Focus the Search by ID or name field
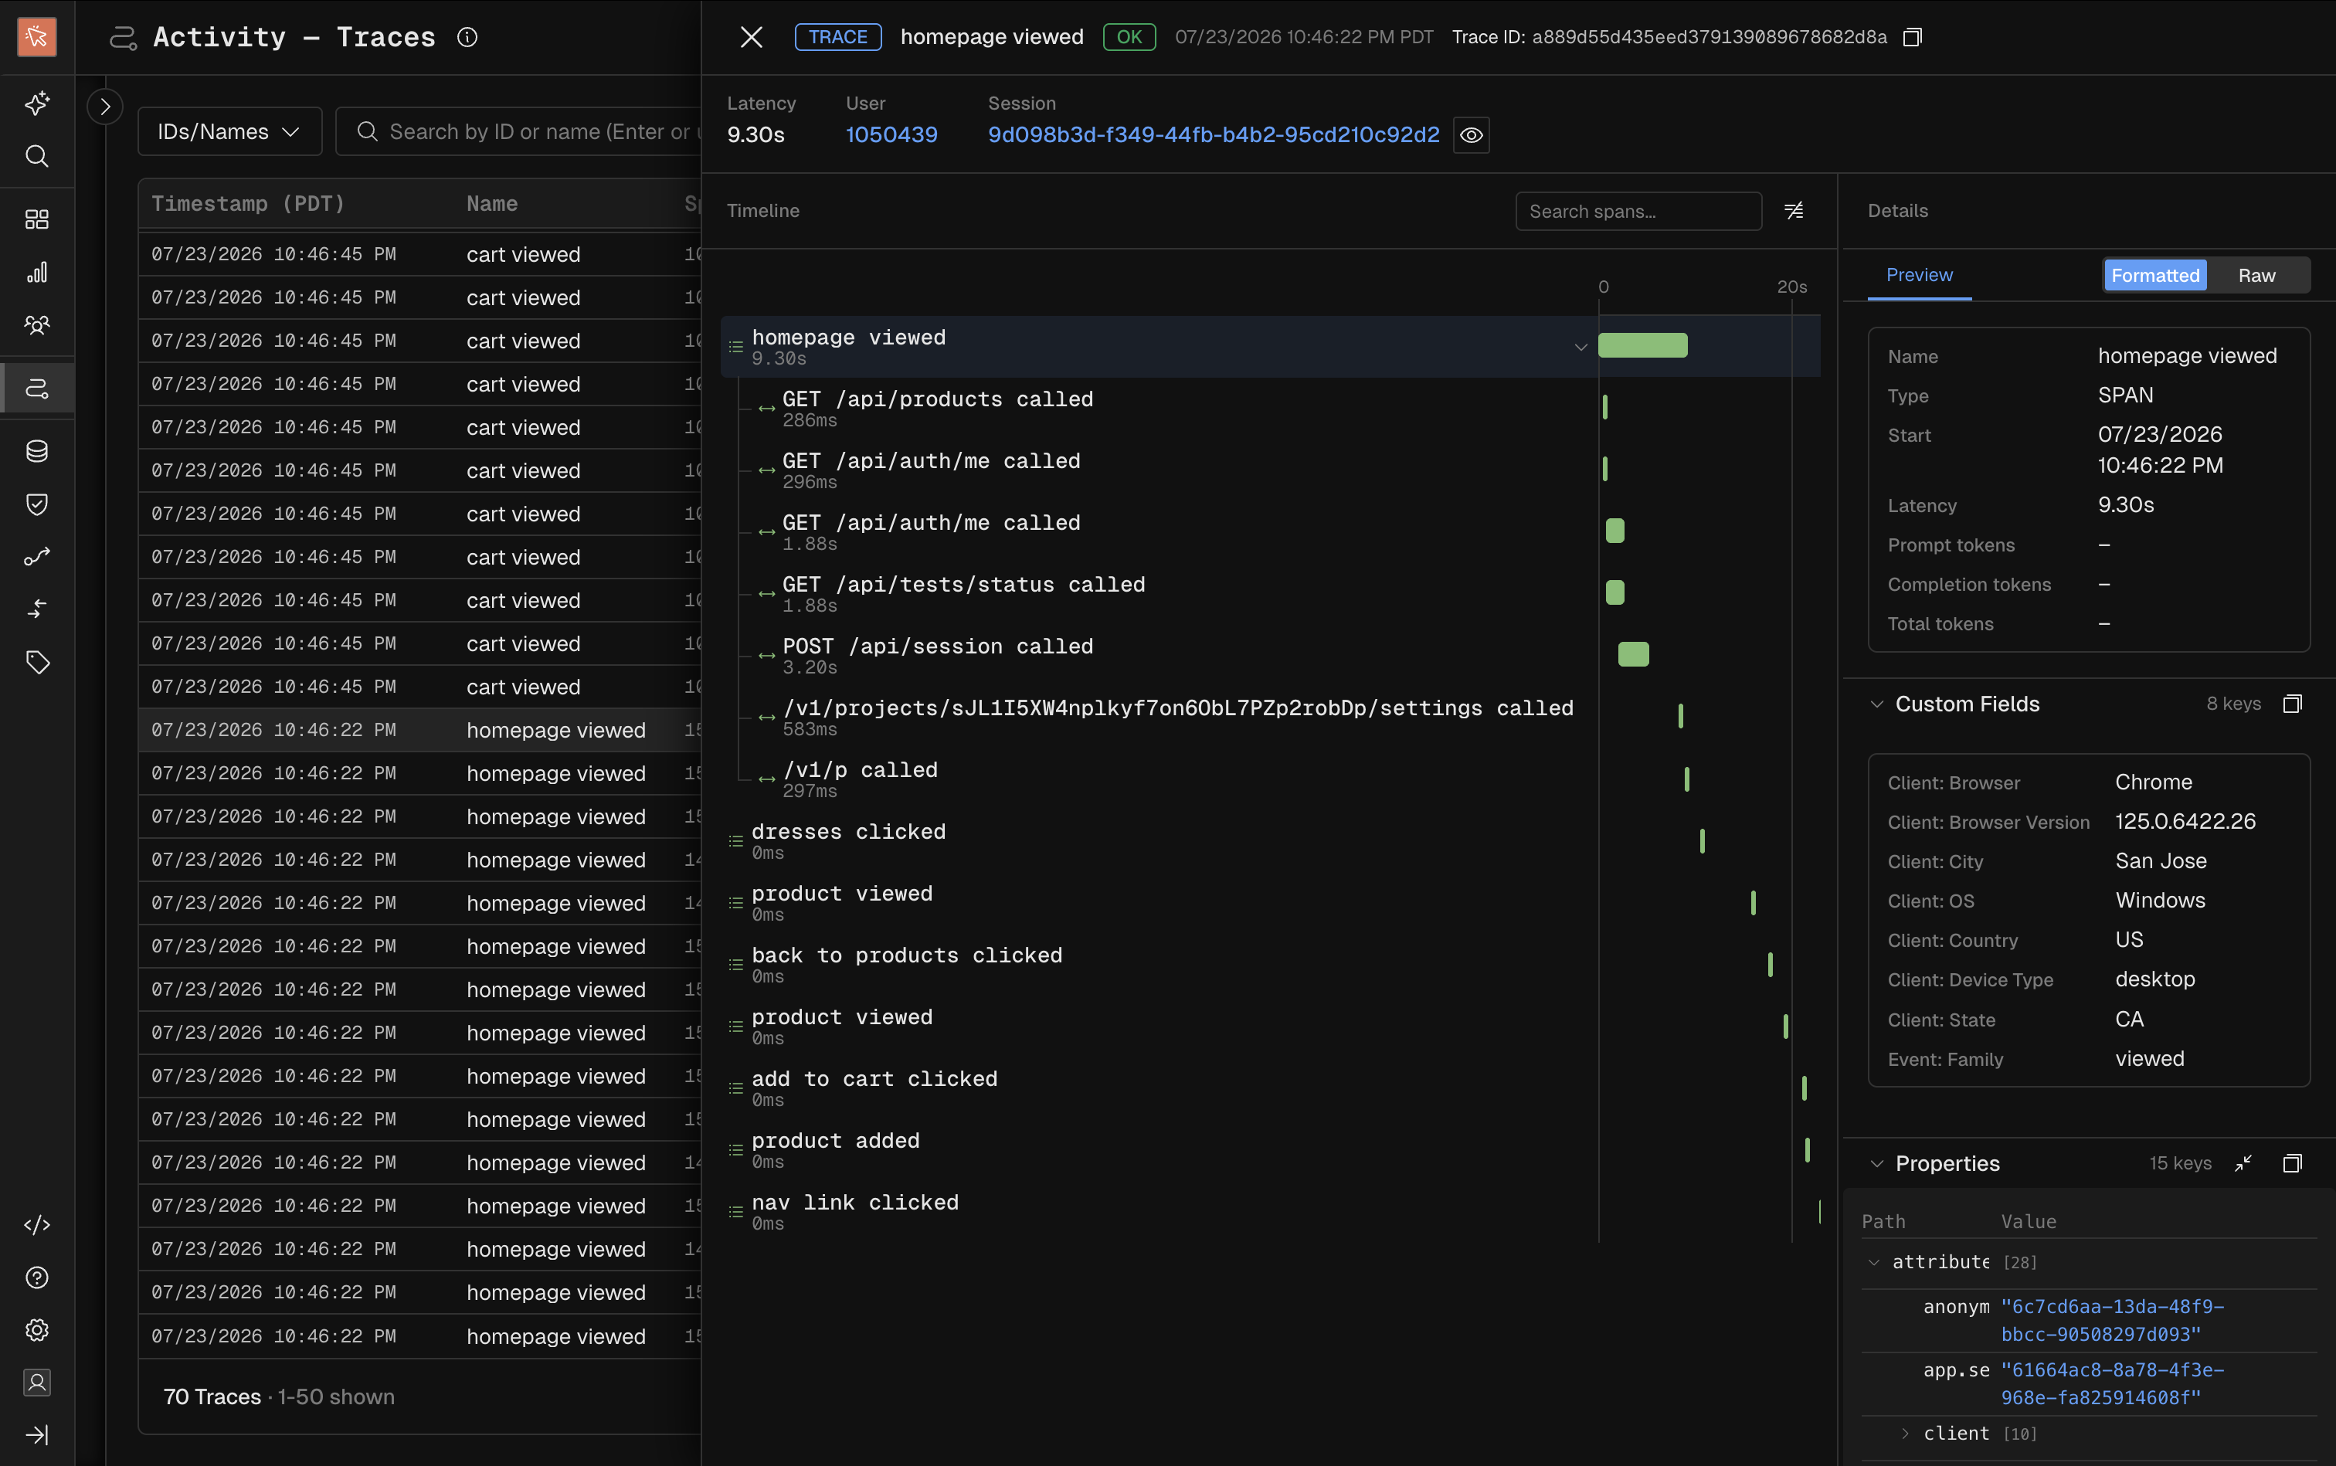This screenshot has height=1466, width=2336. point(519,131)
